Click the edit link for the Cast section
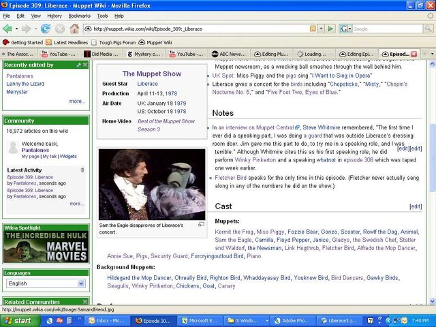436x327 pixels. click(x=416, y=206)
